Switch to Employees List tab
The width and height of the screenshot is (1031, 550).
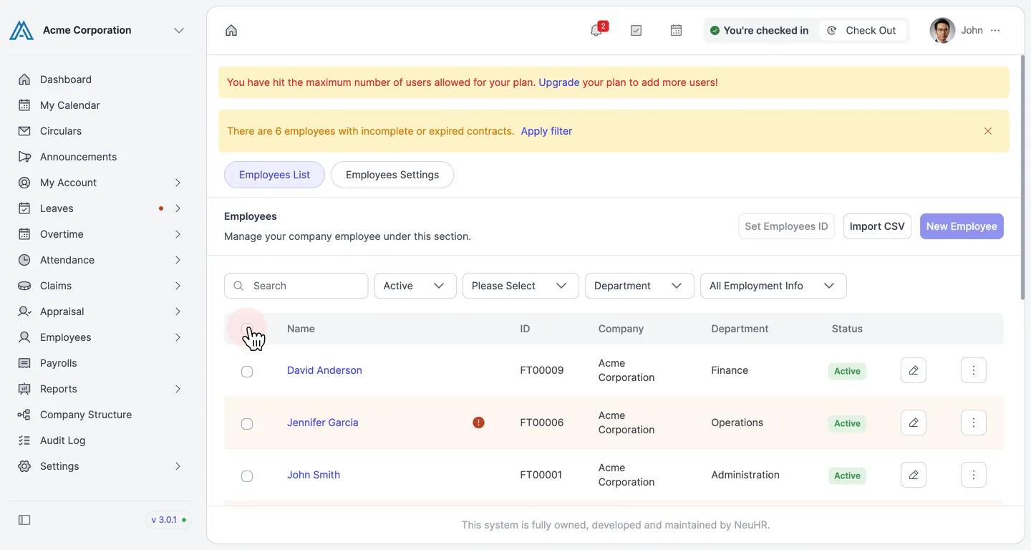tap(274, 175)
